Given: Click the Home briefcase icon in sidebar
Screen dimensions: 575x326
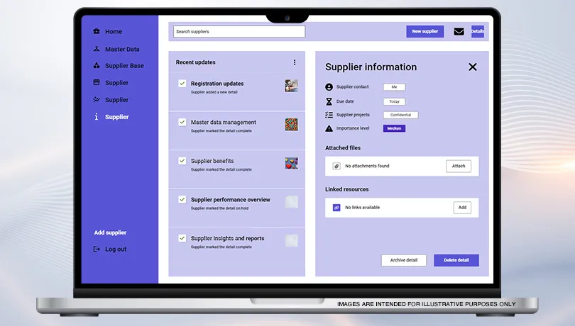Looking at the screenshot, I should [x=97, y=31].
